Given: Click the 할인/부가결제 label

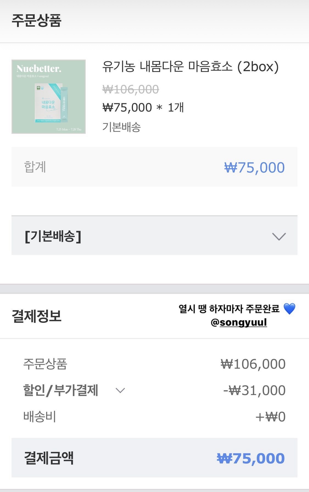Looking at the screenshot, I should click(60, 390).
